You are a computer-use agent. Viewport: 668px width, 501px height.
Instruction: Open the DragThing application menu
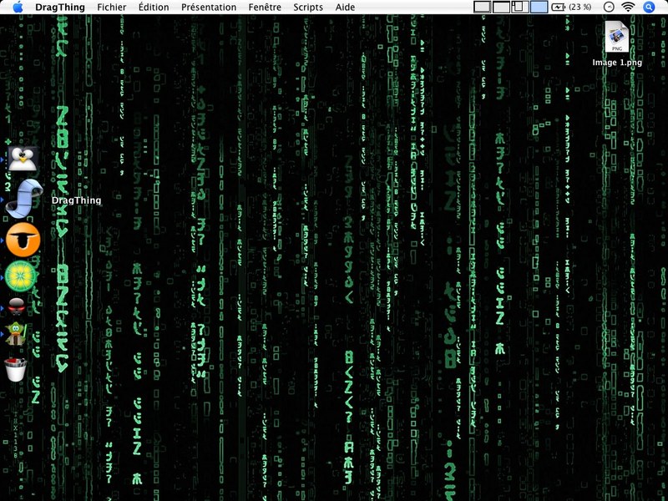click(59, 8)
